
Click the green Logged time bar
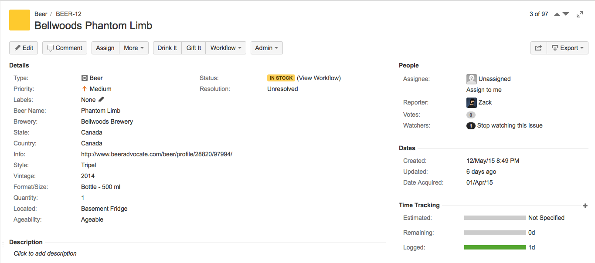[495, 247]
